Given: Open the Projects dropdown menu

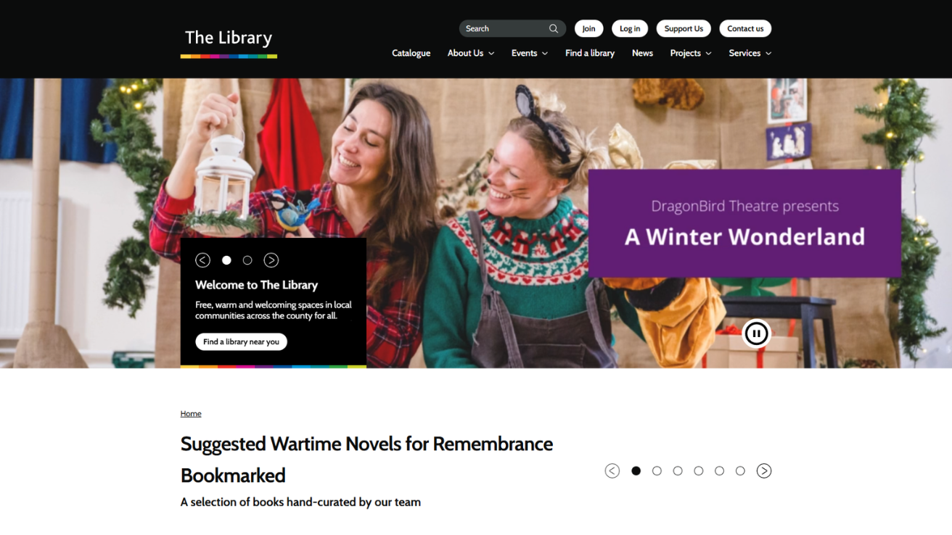Looking at the screenshot, I should pyautogui.click(x=691, y=53).
